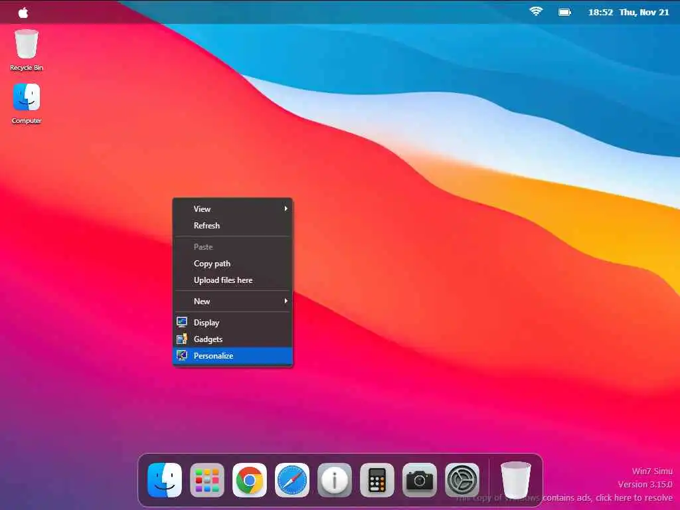Open Safari compass icon in dock
The height and width of the screenshot is (510, 680).
click(x=292, y=480)
